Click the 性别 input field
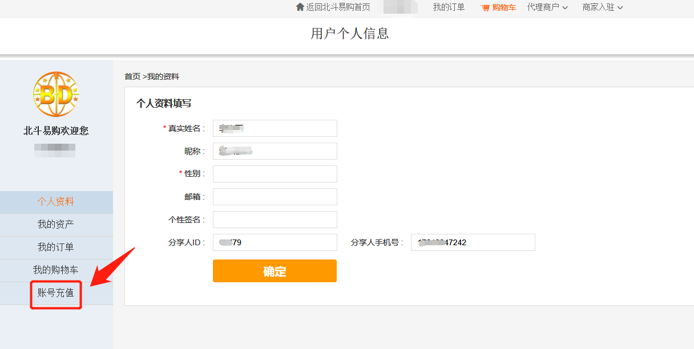This screenshot has width=694, height=349. [275, 174]
